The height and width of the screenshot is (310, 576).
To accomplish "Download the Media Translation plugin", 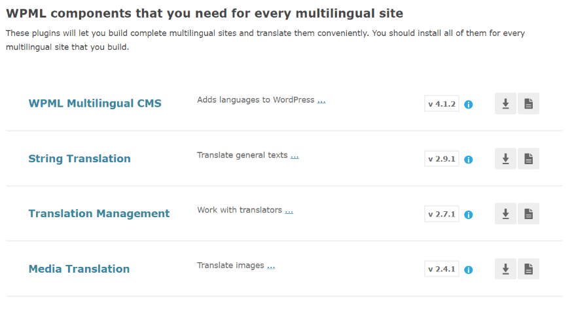I will click(505, 269).
